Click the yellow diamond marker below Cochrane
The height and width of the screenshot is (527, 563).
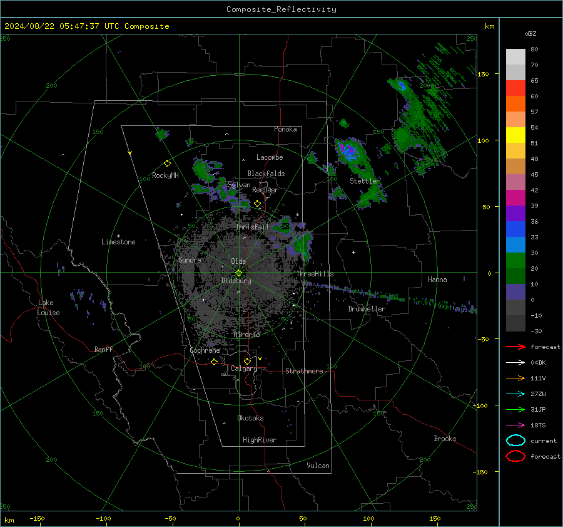[x=214, y=362]
